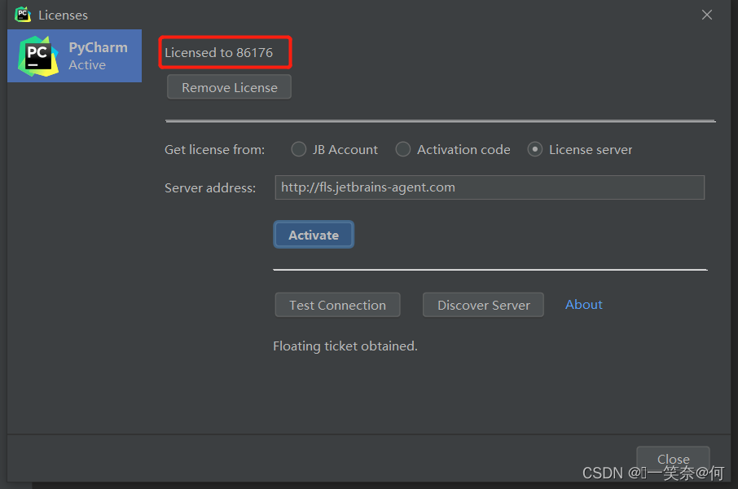Click the Remove License button
This screenshot has height=489, width=738.
pyautogui.click(x=229, y=87)
